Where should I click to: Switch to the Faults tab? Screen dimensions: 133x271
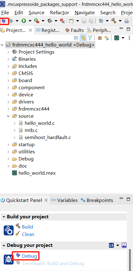pyautogui.click(x=74, y=30)
